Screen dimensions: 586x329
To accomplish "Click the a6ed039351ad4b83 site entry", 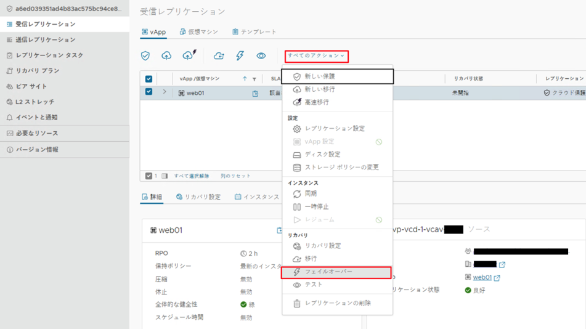I will pyautogui.click(x=65, y=9).
